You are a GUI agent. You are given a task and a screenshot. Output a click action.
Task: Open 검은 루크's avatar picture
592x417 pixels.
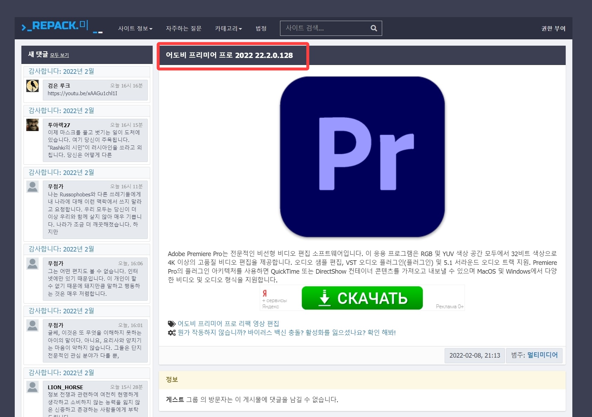click(33, 86)
